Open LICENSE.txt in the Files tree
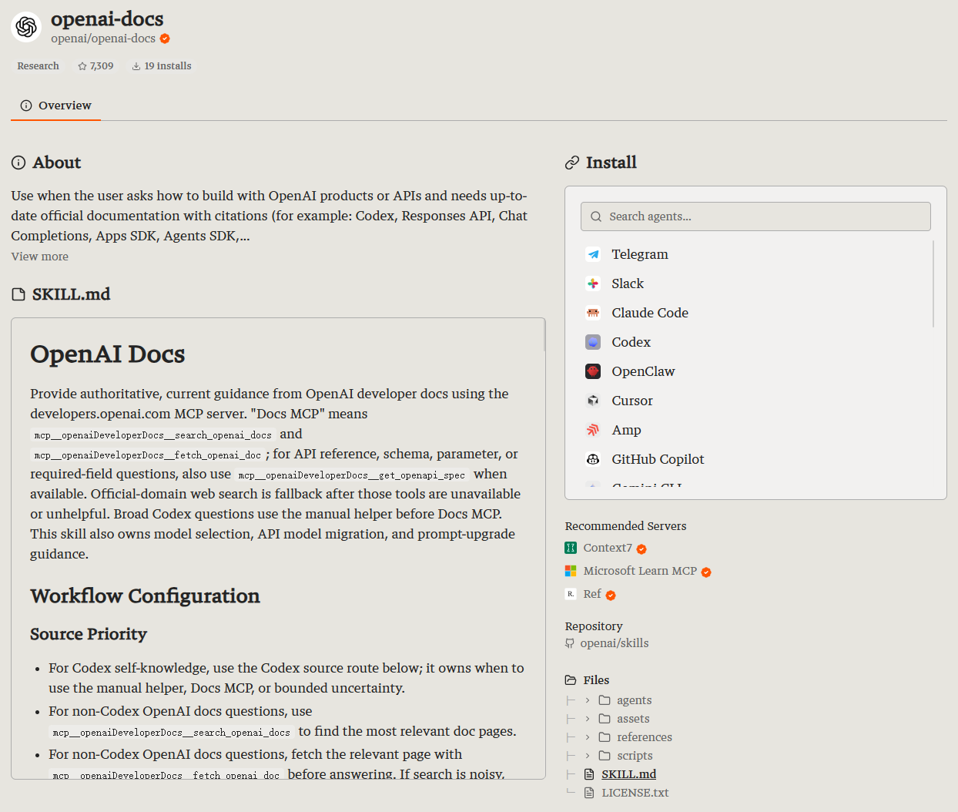This screenshot has height=812, width=958. [x=635, y=793]
